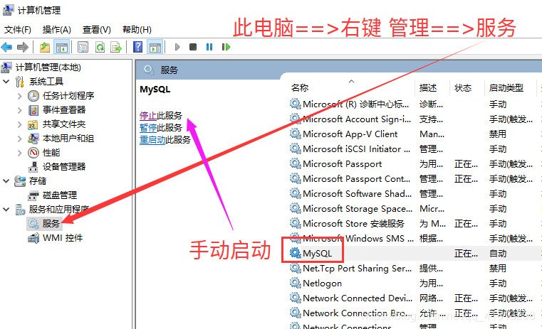
Task: Open the 帮助(H) menu
Action: point(137,30)
